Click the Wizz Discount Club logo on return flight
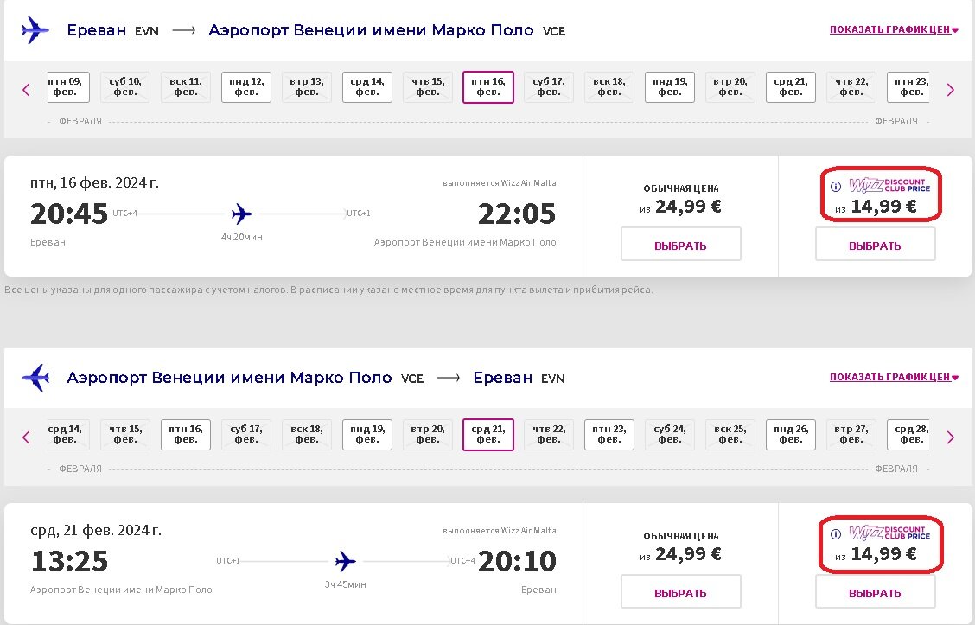This screenshot has width=975, height=625. click(x=889, y=533)
